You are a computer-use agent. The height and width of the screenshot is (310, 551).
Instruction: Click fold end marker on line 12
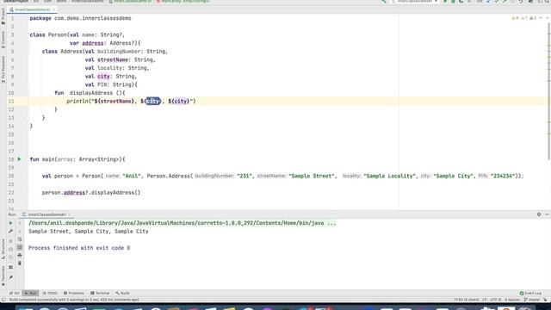click(28, 109)
